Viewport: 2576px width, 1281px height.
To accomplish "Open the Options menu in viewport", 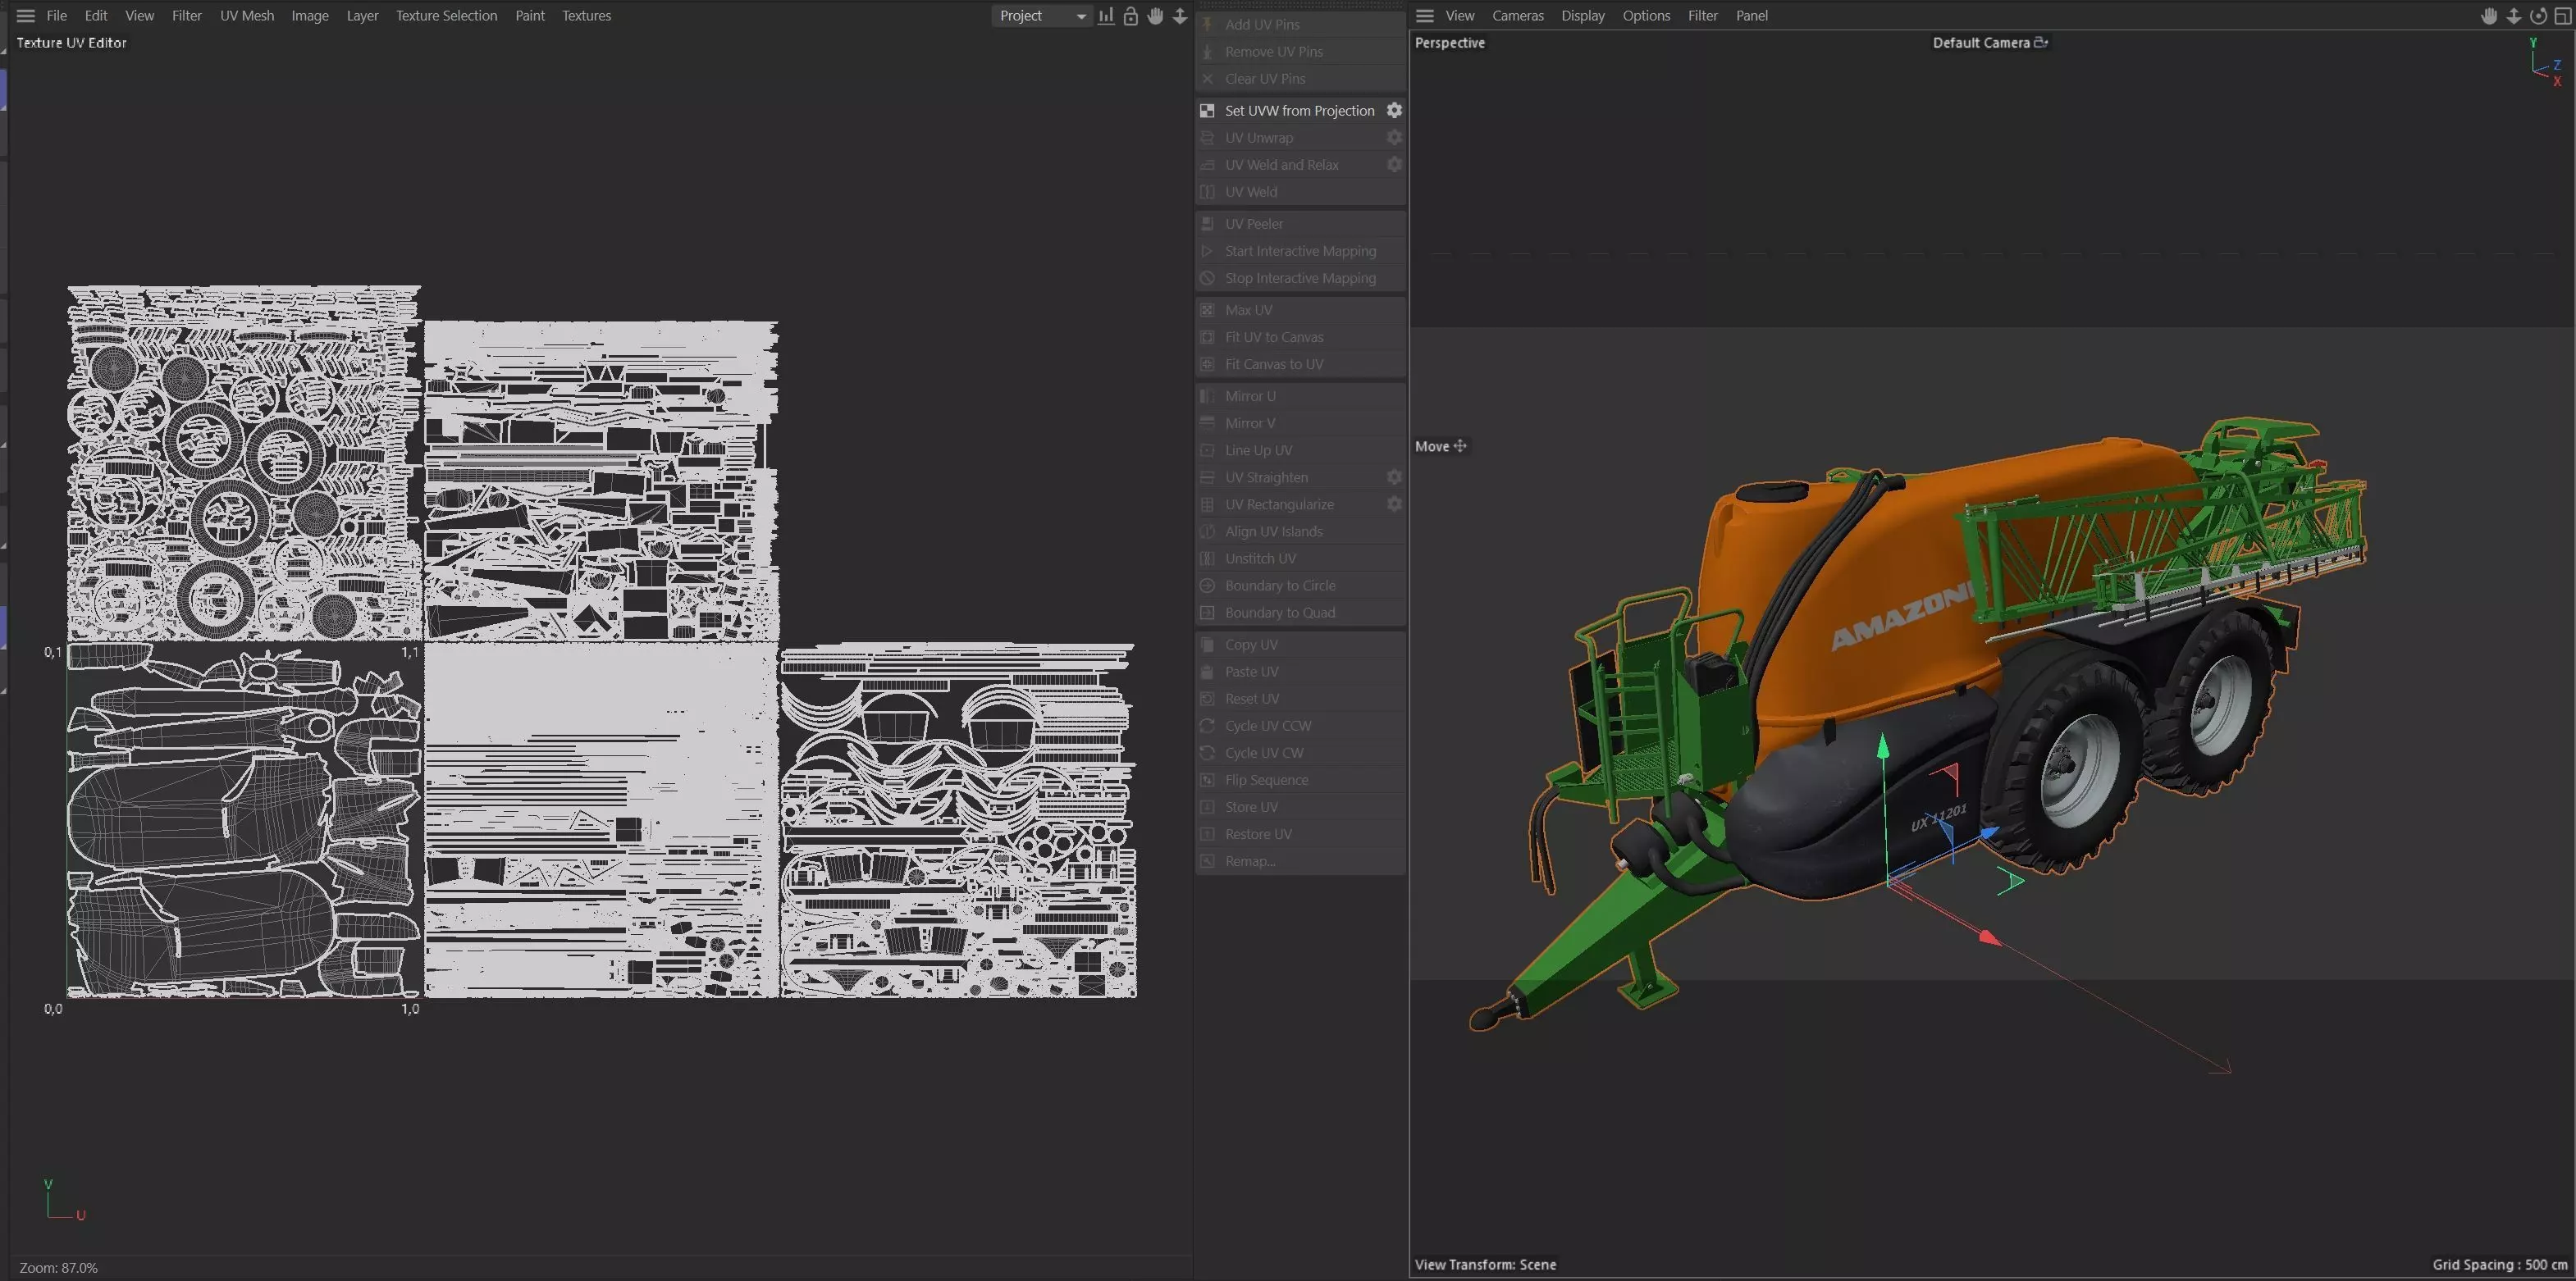I will click(x=1646, y=16).
